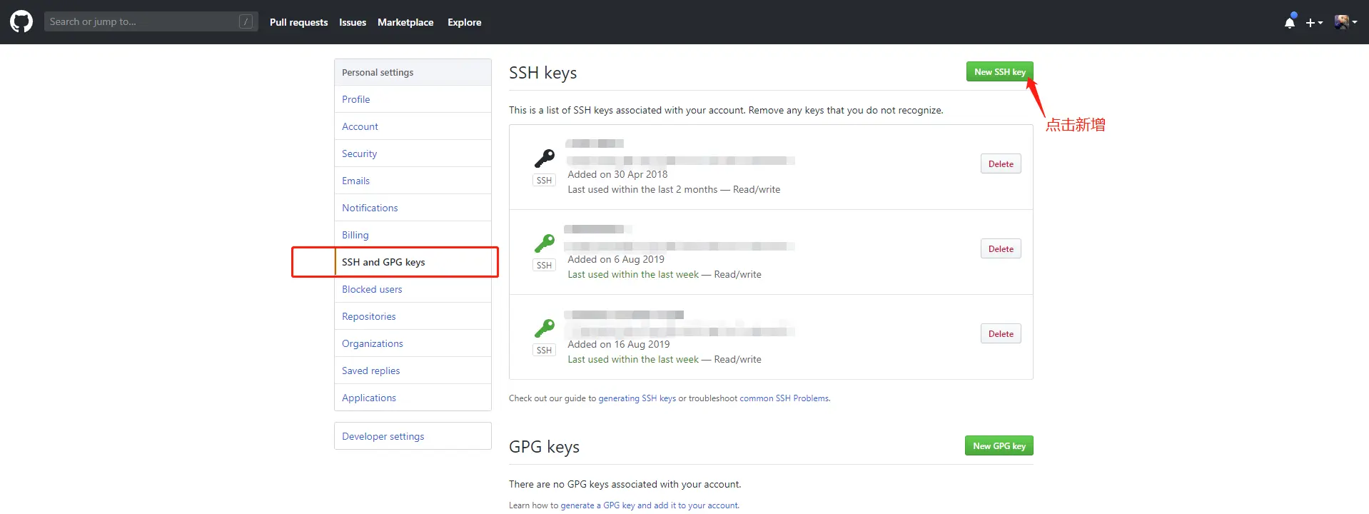Focus the Search or jump to field
This screenshot has height=514, width=1369.
[150, 21]
